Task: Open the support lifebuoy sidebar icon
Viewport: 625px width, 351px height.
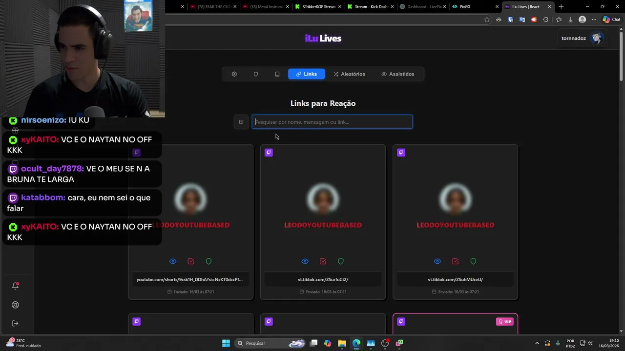Action: tap(15, 305)
